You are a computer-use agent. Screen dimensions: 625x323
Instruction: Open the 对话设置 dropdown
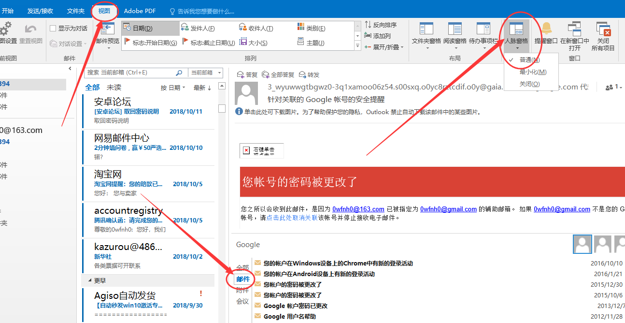[69, 44]
